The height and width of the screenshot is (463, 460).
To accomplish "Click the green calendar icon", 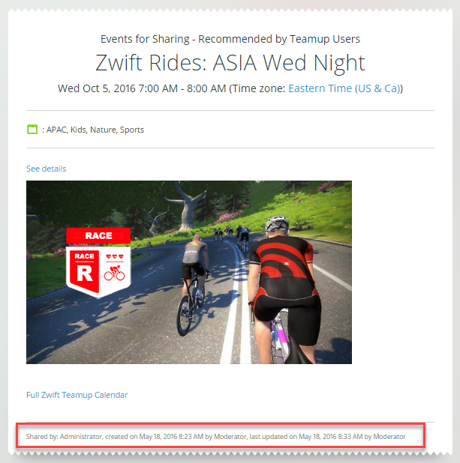I will (32, 130).
